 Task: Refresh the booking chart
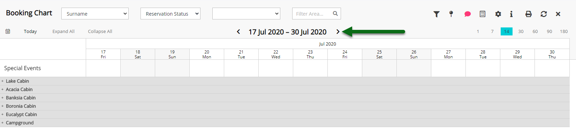[544, 14]
